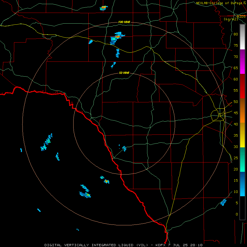The height and width of the screenshot is (247, 247).
Task: Click the 25 value on the color scale
Action: pyautogui.click(x=236, y=158)
